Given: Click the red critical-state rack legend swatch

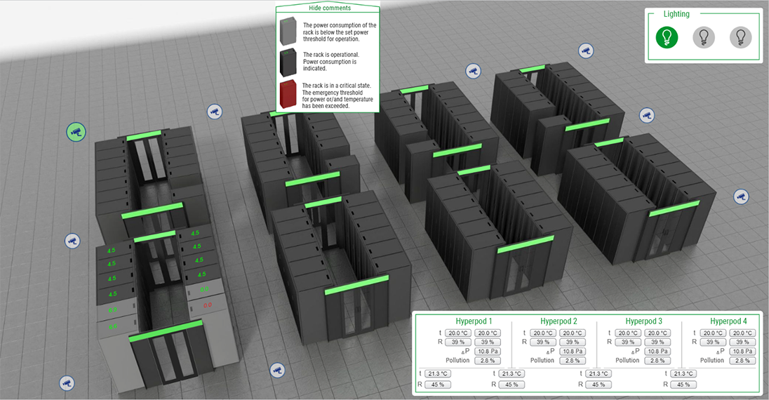Looking at the screenshot, I should click(x=288, y=95).
